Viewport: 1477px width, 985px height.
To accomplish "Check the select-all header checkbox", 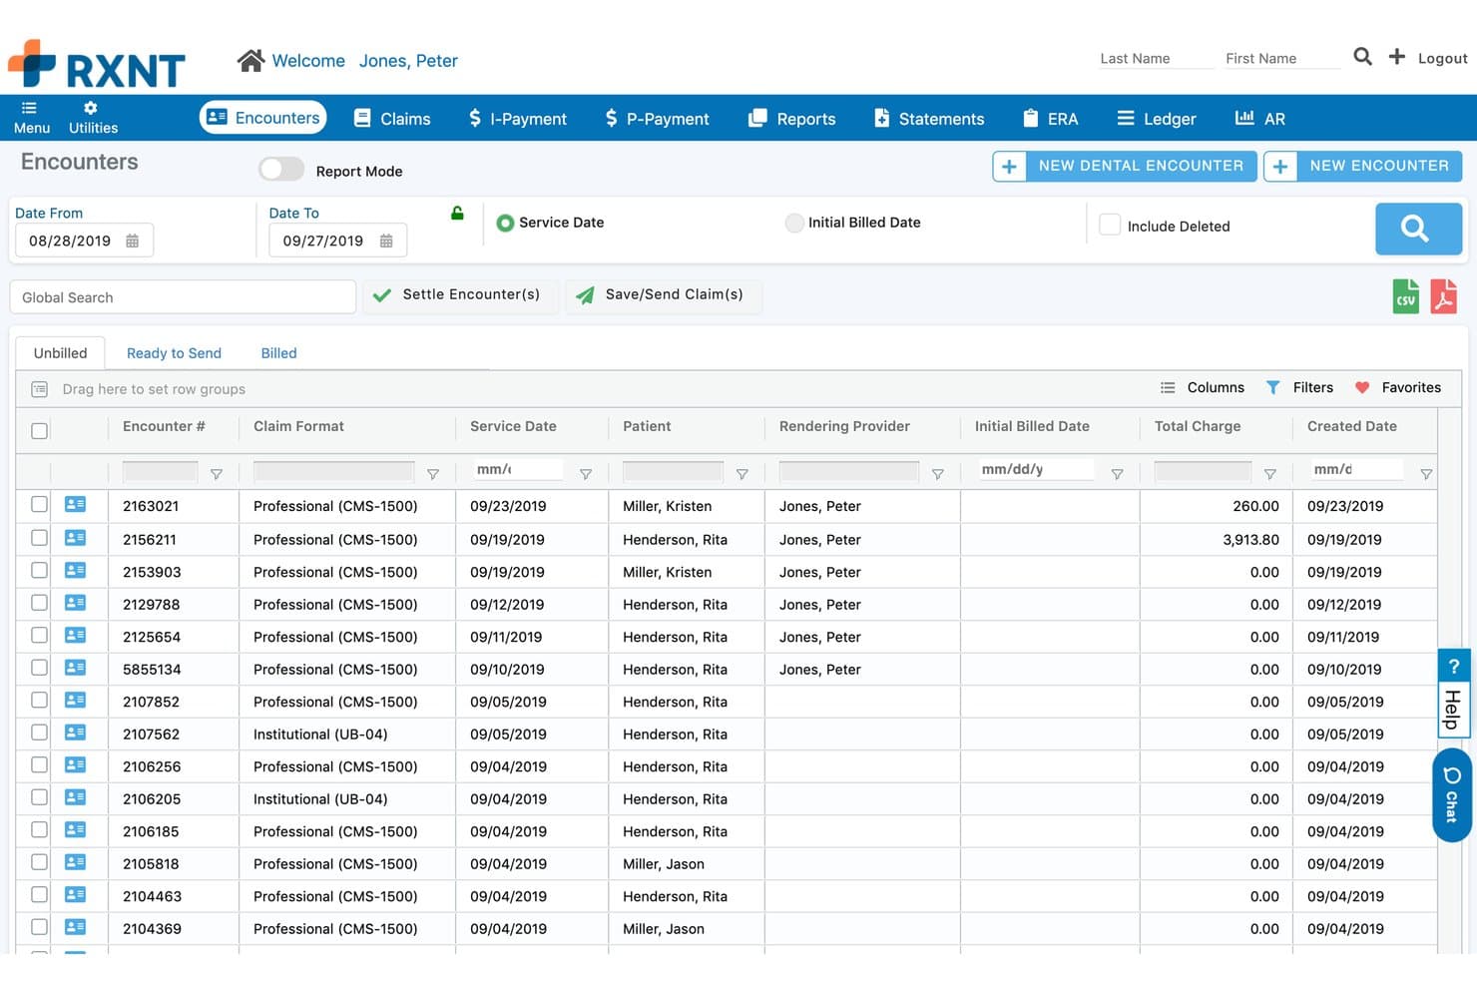I will (39, 431).
